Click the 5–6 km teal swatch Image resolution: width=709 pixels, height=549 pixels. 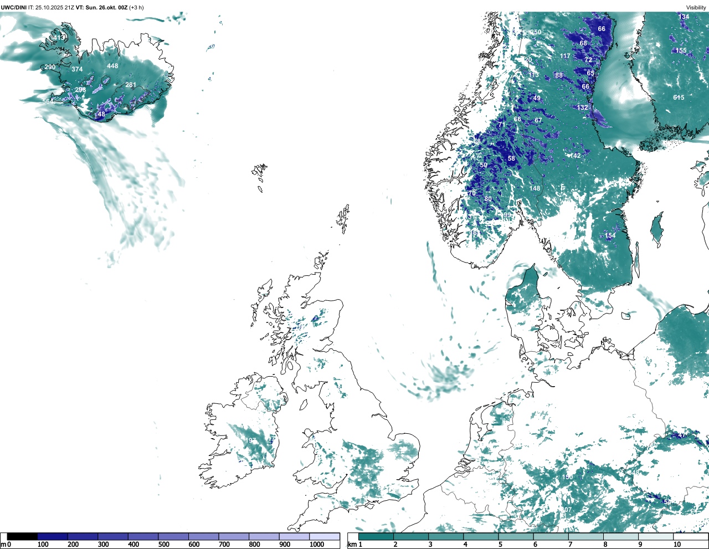coord(516,537)
